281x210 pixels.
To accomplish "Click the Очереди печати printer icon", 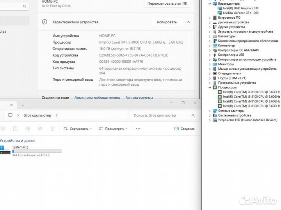I will pyautogui.click(x=215, y=74).
